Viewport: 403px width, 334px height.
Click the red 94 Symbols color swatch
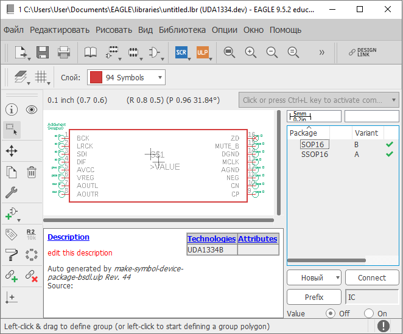(x=96, y=77)
